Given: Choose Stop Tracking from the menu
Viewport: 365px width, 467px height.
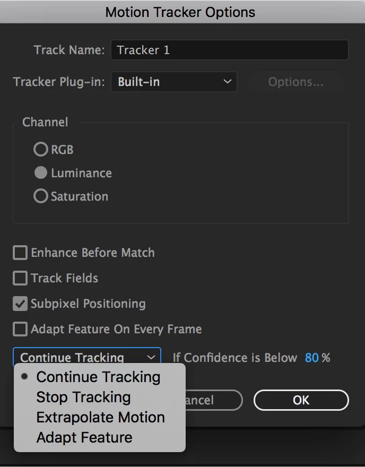Looking at the screenshot, I should tap(83, 397).
